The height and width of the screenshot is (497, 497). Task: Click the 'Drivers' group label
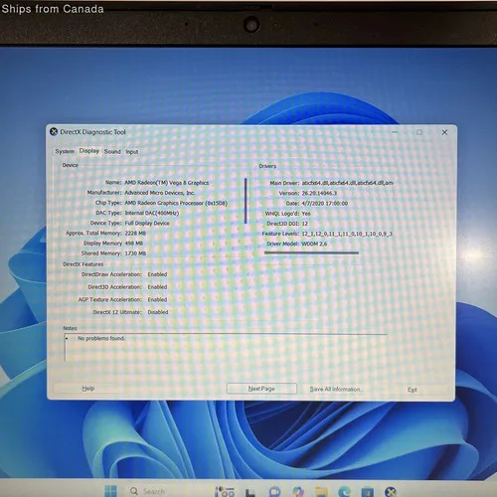pos(267,166)
